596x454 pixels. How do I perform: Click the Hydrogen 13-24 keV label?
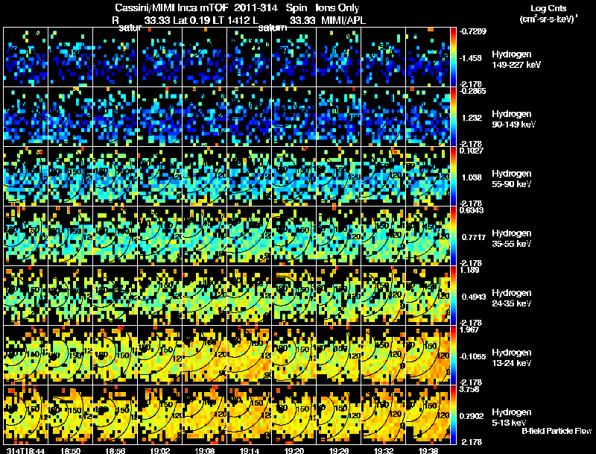[512, 358]
